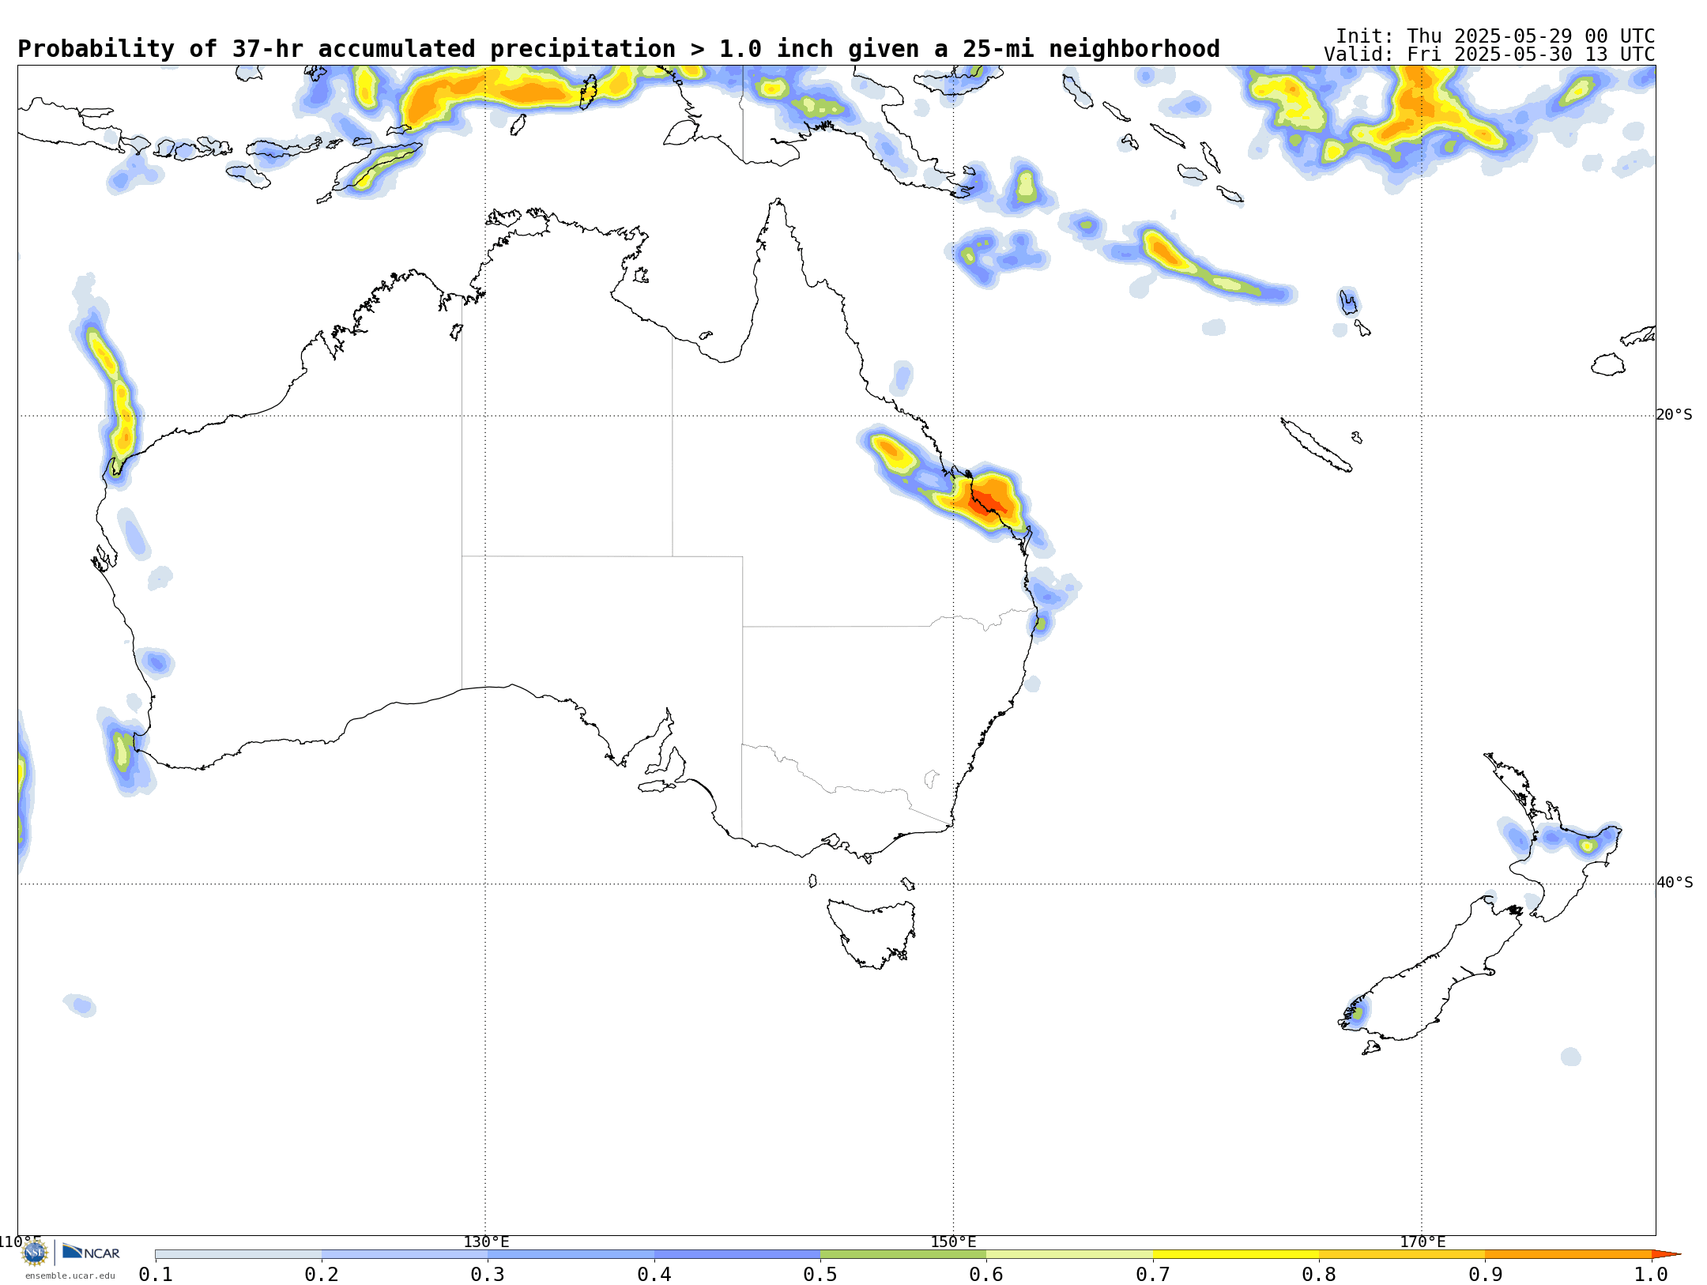Click the 0.3–0.4 blue colorbar segment
Image resolution: width=1707 pixels, height=1285 pixels.
571,1254
